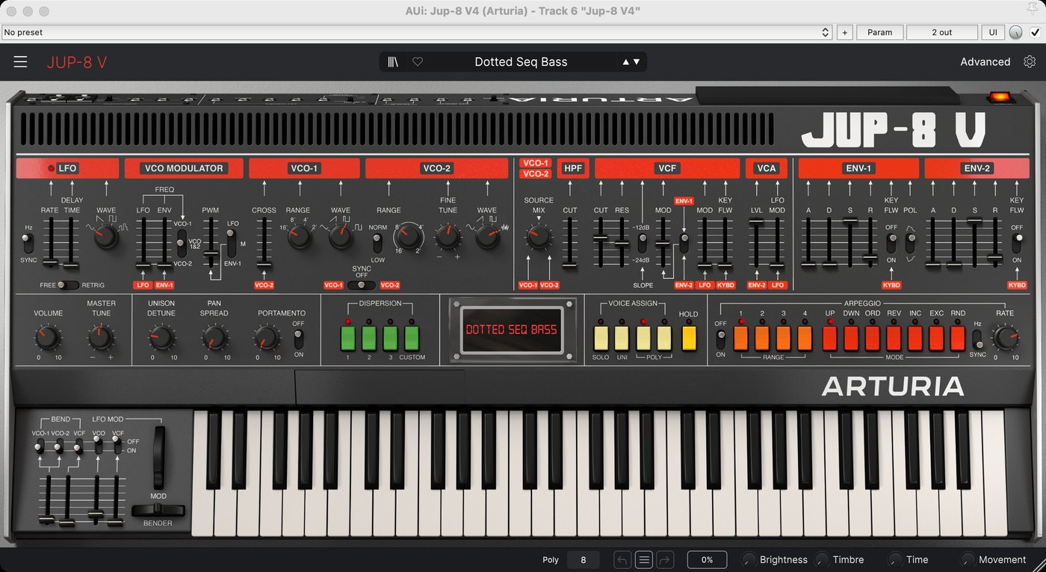Screen dimensions: 1046x572
Task: Toggle the VCO-2 NORM/LOW range switch
Action: coord(377,242)
